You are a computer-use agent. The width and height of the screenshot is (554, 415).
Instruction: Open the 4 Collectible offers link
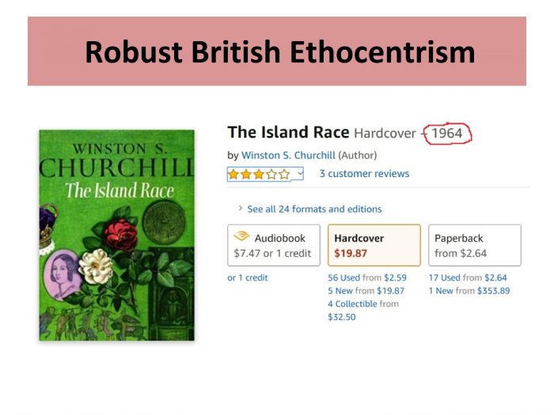click(x=362, y=310)
